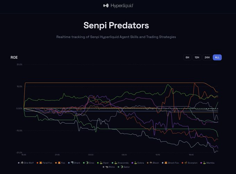Viewport: 236px width, 174px height.
Task: Hide the Rhino series via legend
Action: tap(111, 167)
